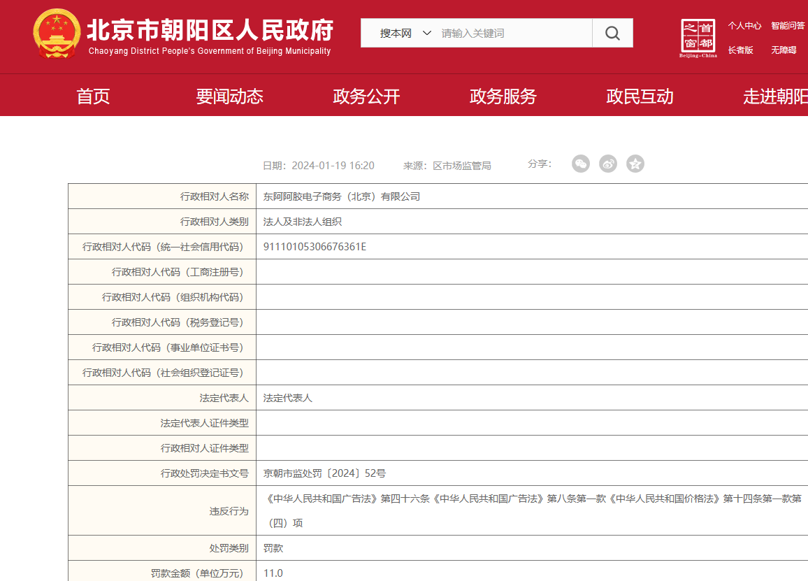Open the 政务服务 navigation menu

pos(503,96)
